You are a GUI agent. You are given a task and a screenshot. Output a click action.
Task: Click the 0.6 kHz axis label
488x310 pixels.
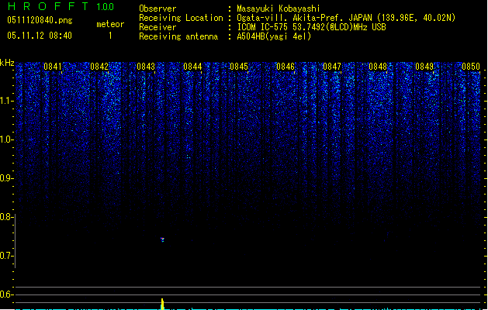click(x=6, y=294)
